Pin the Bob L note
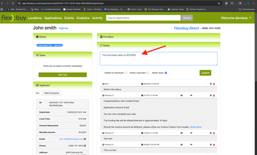The width and height of the screenshot is (257, 155). [211, 84]
